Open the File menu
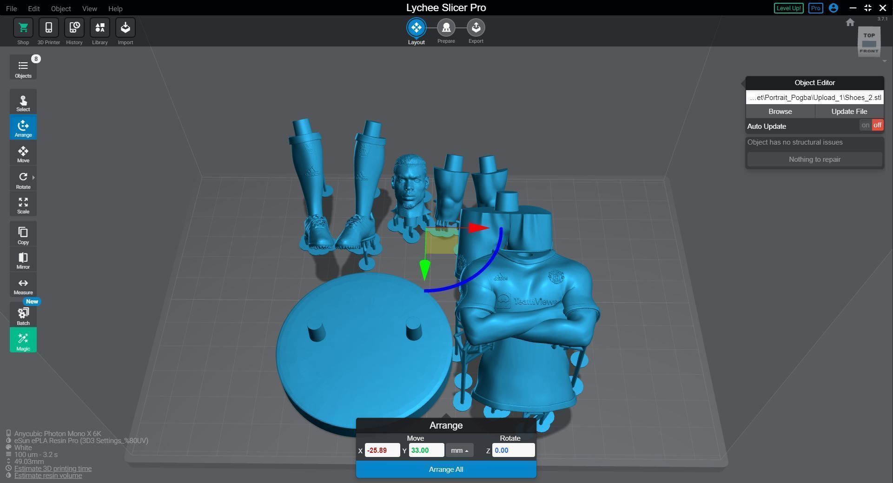This screenshot has height=483, width=893. coord(11,8)
